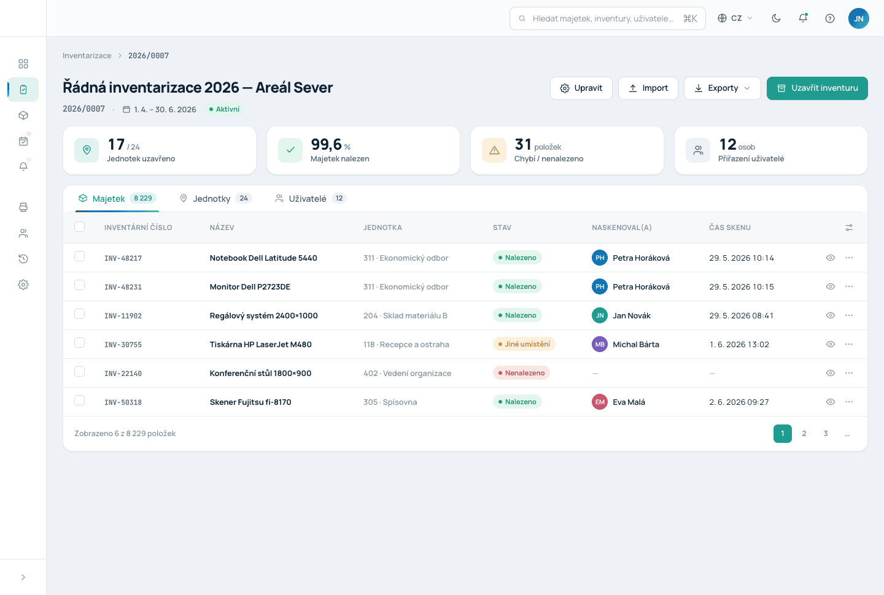The width and height of the screenshot is (884, 595).
Task: View details eye icon for Monitor Dell P2723DE
Action: 831,286
